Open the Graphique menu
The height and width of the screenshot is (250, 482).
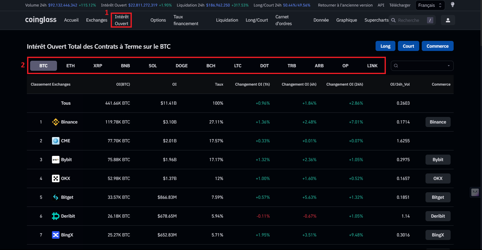pos(347,20)
